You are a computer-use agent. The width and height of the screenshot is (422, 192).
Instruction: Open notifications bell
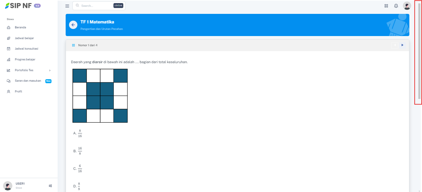tap(396, 6)
